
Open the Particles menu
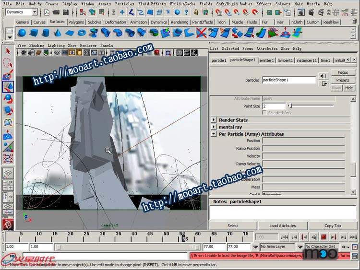click(124, 4)
